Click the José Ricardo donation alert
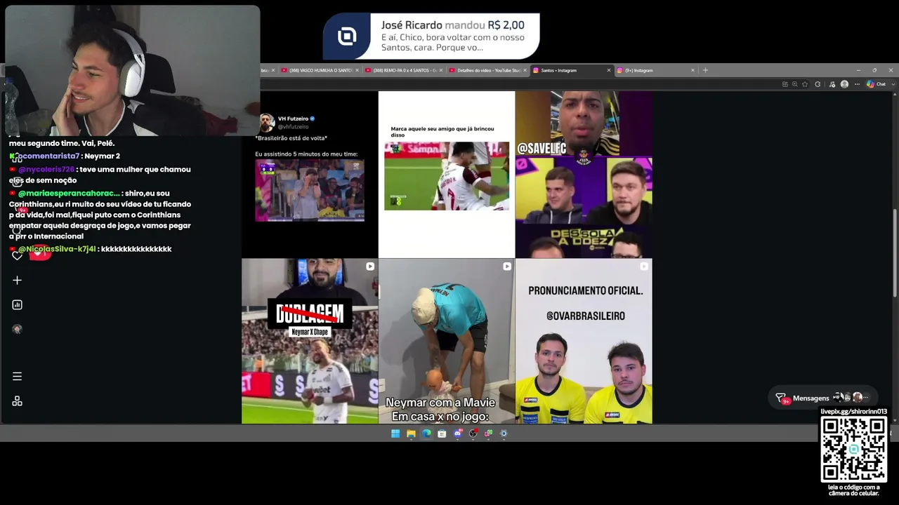899x505 pixels. pyautogui.click(x=431, y=36)
